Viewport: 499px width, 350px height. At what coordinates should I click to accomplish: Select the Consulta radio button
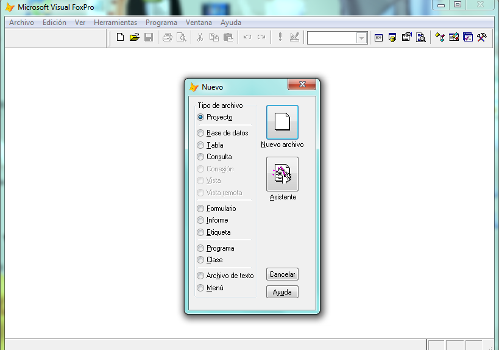(200, 157)
